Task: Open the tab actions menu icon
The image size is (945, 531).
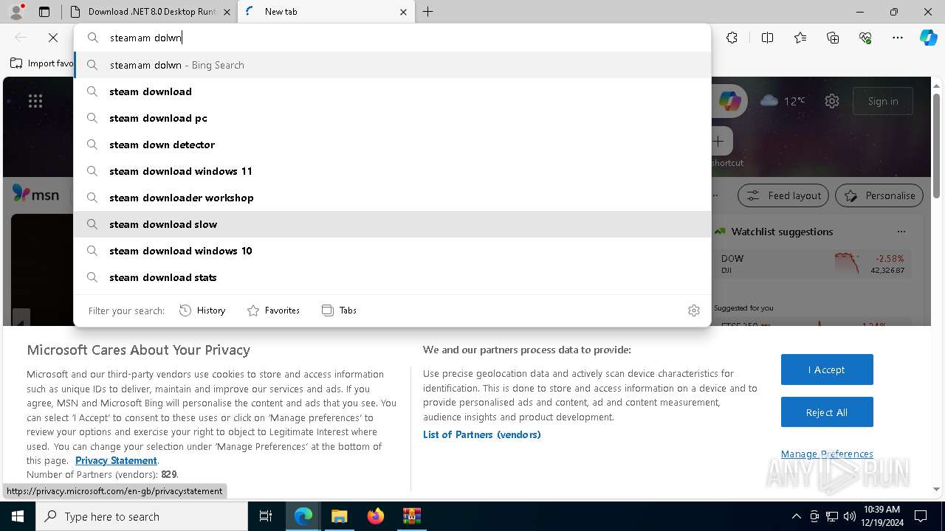Action: (x=44, y=12)
